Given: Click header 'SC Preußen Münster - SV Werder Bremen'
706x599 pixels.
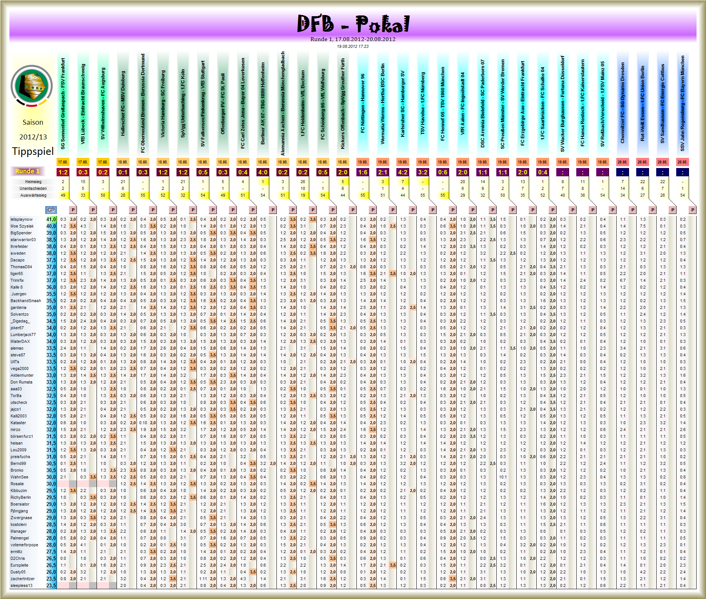Looking at the screenshot, I should pyautogui.click(x=502, y=104).
